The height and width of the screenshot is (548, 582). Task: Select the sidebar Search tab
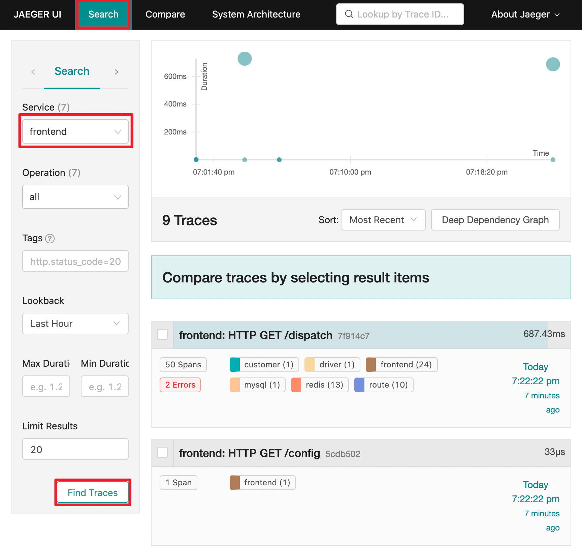[72, 71]
